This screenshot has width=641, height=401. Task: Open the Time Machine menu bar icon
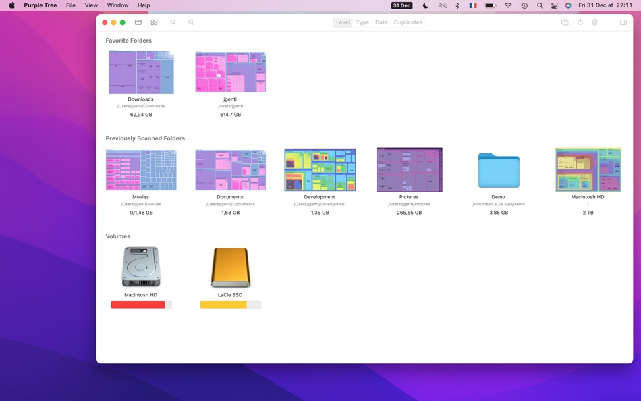point(524,5)
